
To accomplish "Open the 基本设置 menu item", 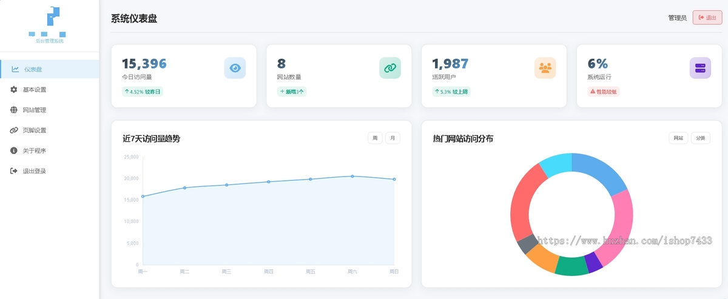I will point(50,90).
